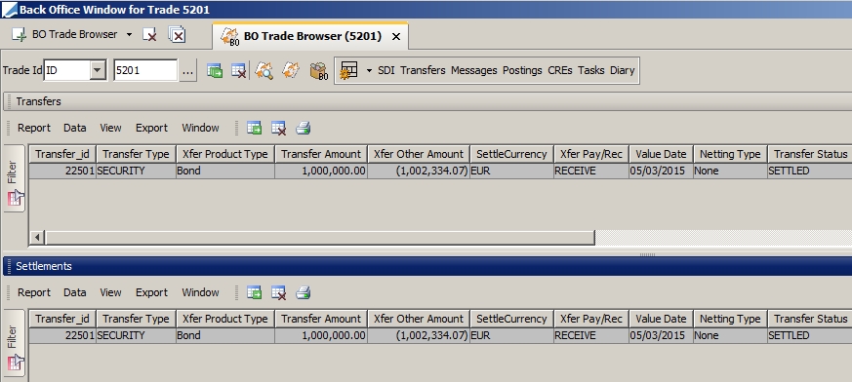Click the search trade magnifier icon

(x=264, y=70)
